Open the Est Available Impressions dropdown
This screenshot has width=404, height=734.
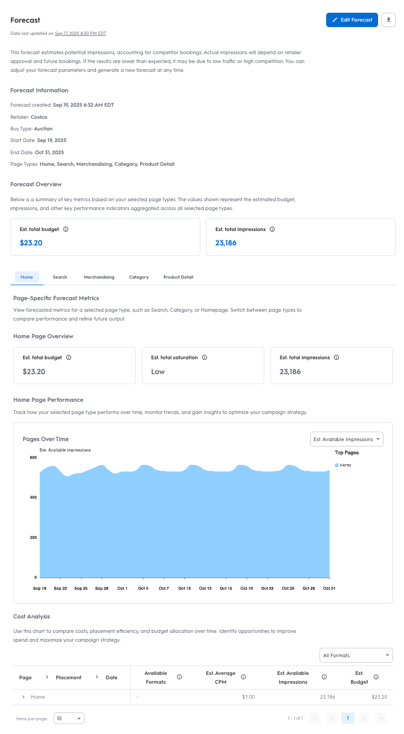click(x=347, y=439)
